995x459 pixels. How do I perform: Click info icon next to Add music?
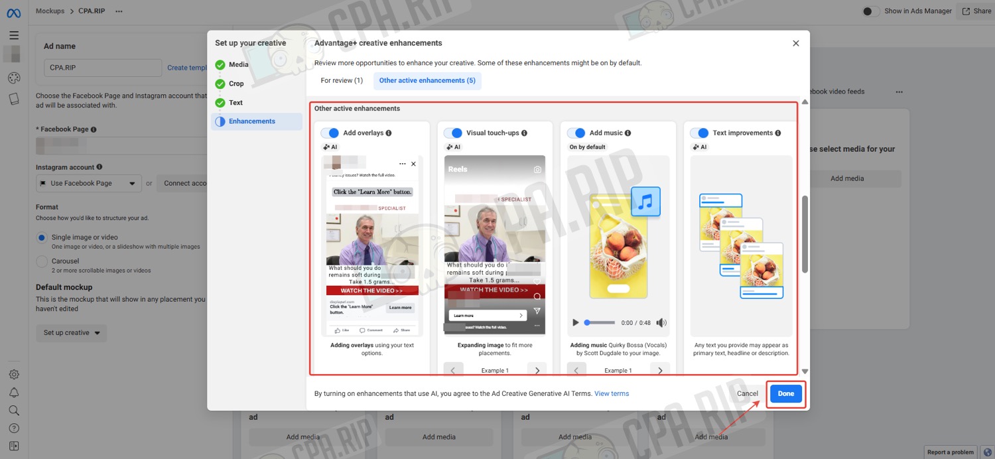click(628, 133)
